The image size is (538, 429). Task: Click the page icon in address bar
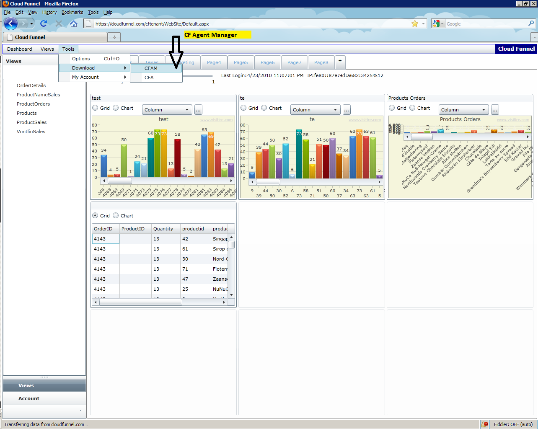89,24
